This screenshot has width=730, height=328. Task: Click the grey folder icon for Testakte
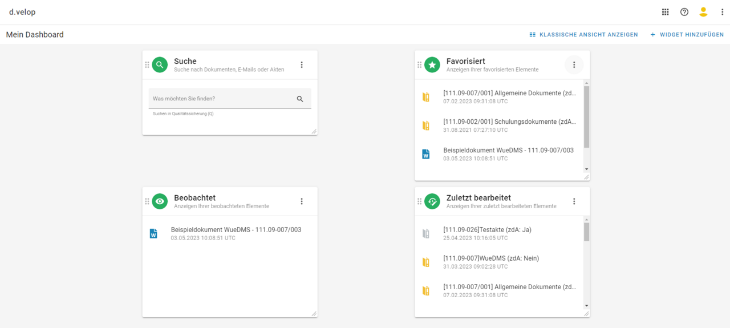tap(425, 233)
